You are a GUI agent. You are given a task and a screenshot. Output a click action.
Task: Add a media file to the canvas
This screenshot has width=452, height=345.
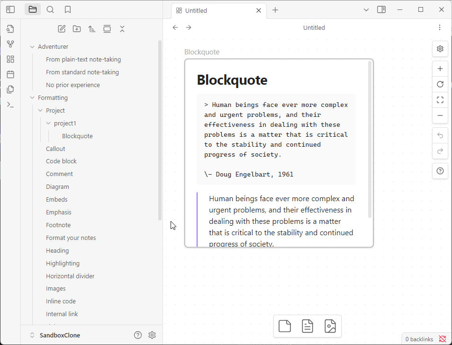[330, 326]
